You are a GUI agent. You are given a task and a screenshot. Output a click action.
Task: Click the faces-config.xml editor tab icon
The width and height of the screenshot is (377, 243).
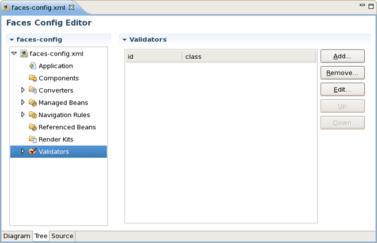pyautogui.click(x=6, y=8)
